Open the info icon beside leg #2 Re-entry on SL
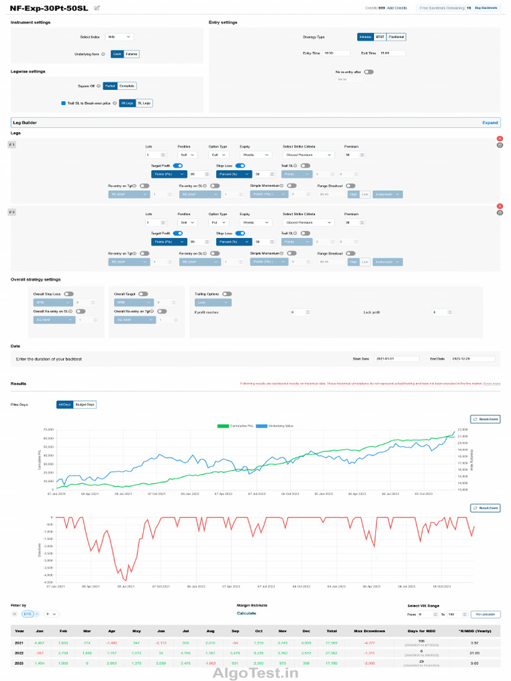The height and width of the screenshot is (681, 511). (x=206, y=253)
